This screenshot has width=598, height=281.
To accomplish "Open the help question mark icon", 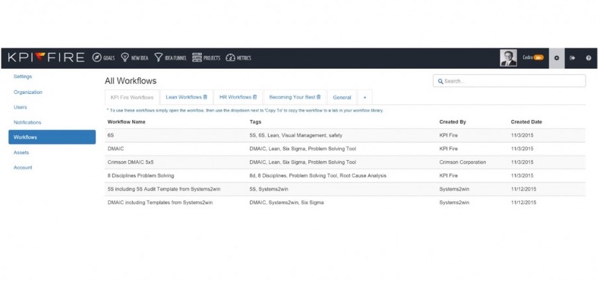I will tap(588, 58).
